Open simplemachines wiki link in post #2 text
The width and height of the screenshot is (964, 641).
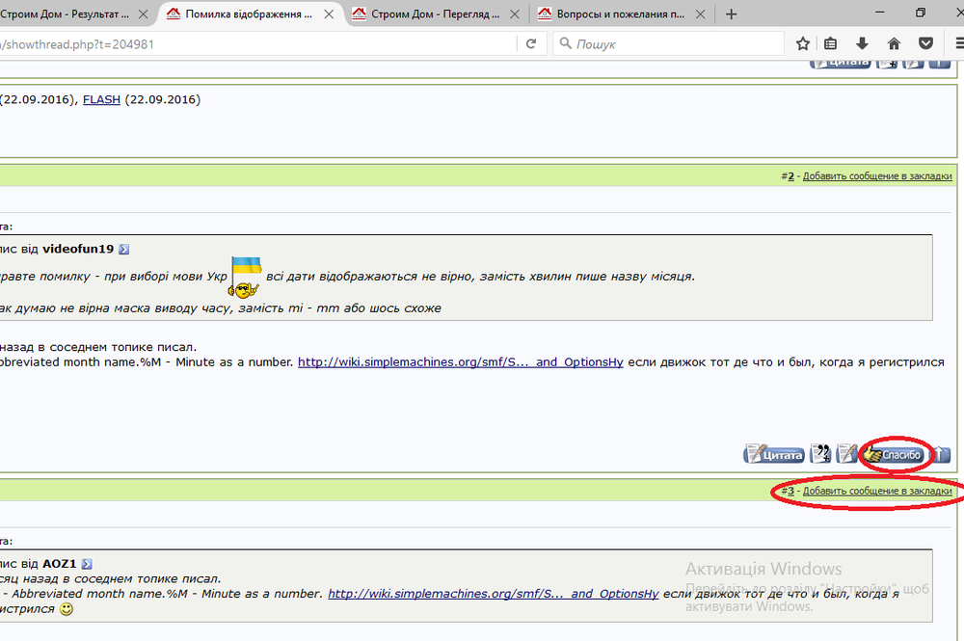point(461,362)
